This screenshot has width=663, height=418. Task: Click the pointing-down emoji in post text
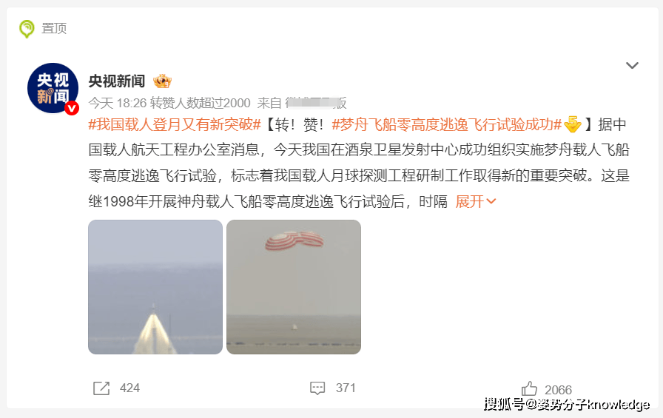tap(573, 124)
